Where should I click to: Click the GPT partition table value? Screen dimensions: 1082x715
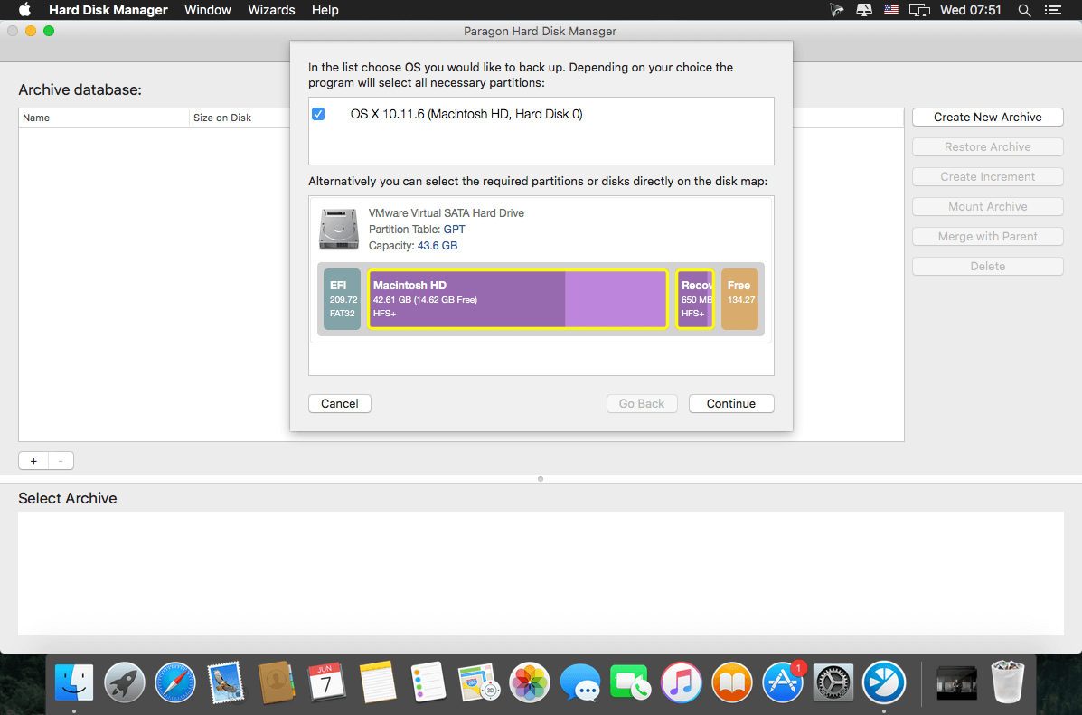tap(454, 229)
